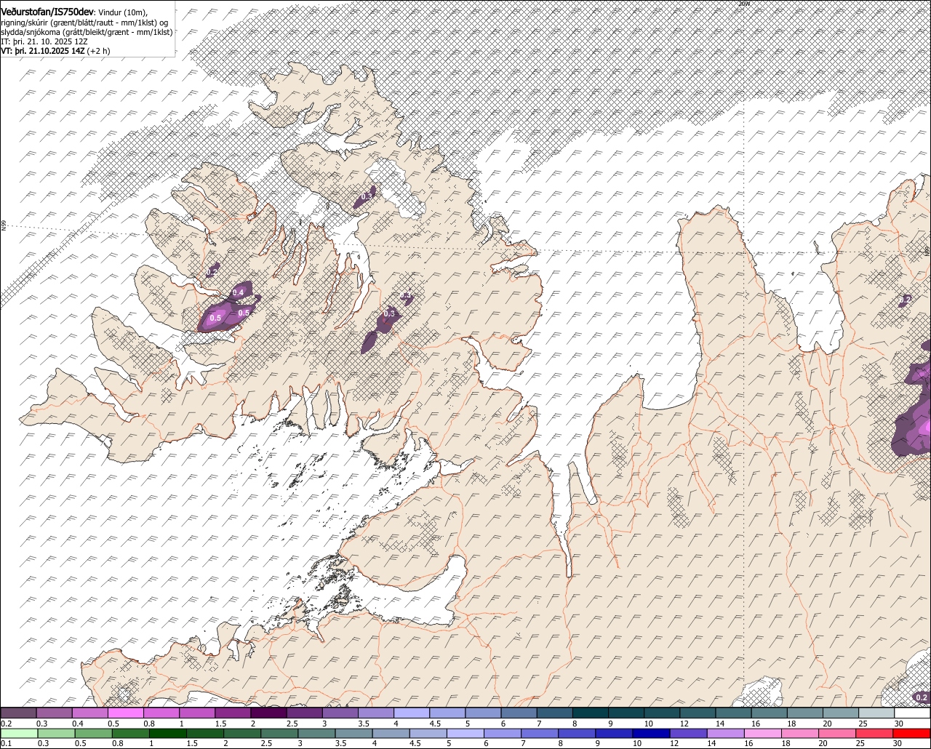Select bottom-row swatch between 3 and 3.5
The image size is (931, 749).
(317, 733)
